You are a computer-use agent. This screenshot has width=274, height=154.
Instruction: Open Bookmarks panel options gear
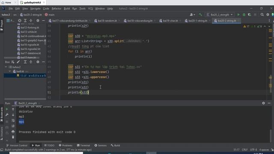(x=38, y=62)
